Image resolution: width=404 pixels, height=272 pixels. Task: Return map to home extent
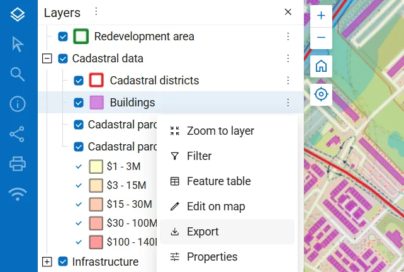pos(321,66)
